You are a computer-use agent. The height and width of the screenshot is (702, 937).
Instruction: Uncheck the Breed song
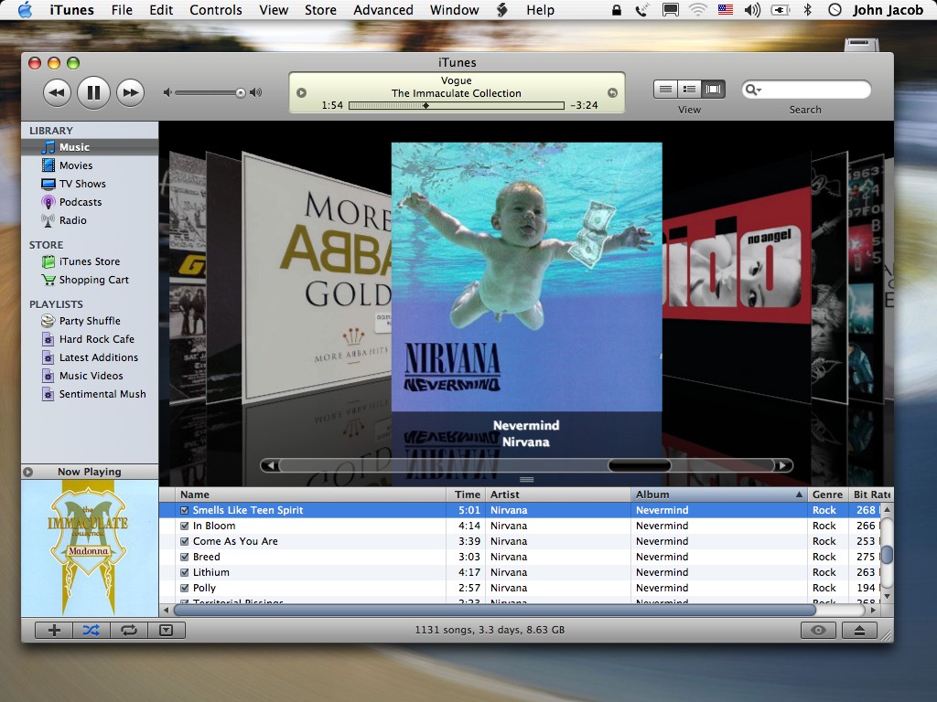[x=185, y=557]
